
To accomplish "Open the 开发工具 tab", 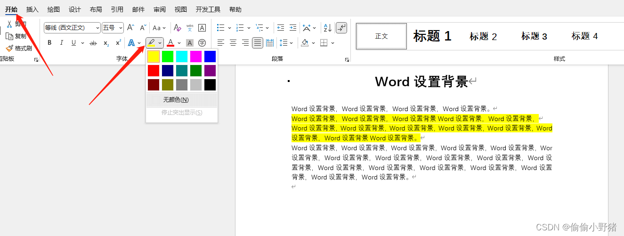I will click(x=208, y=9).
